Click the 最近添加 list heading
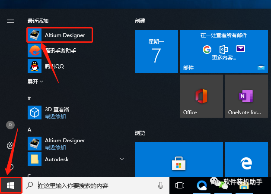This screenshot has height=194, width=271. pos(38,21)
